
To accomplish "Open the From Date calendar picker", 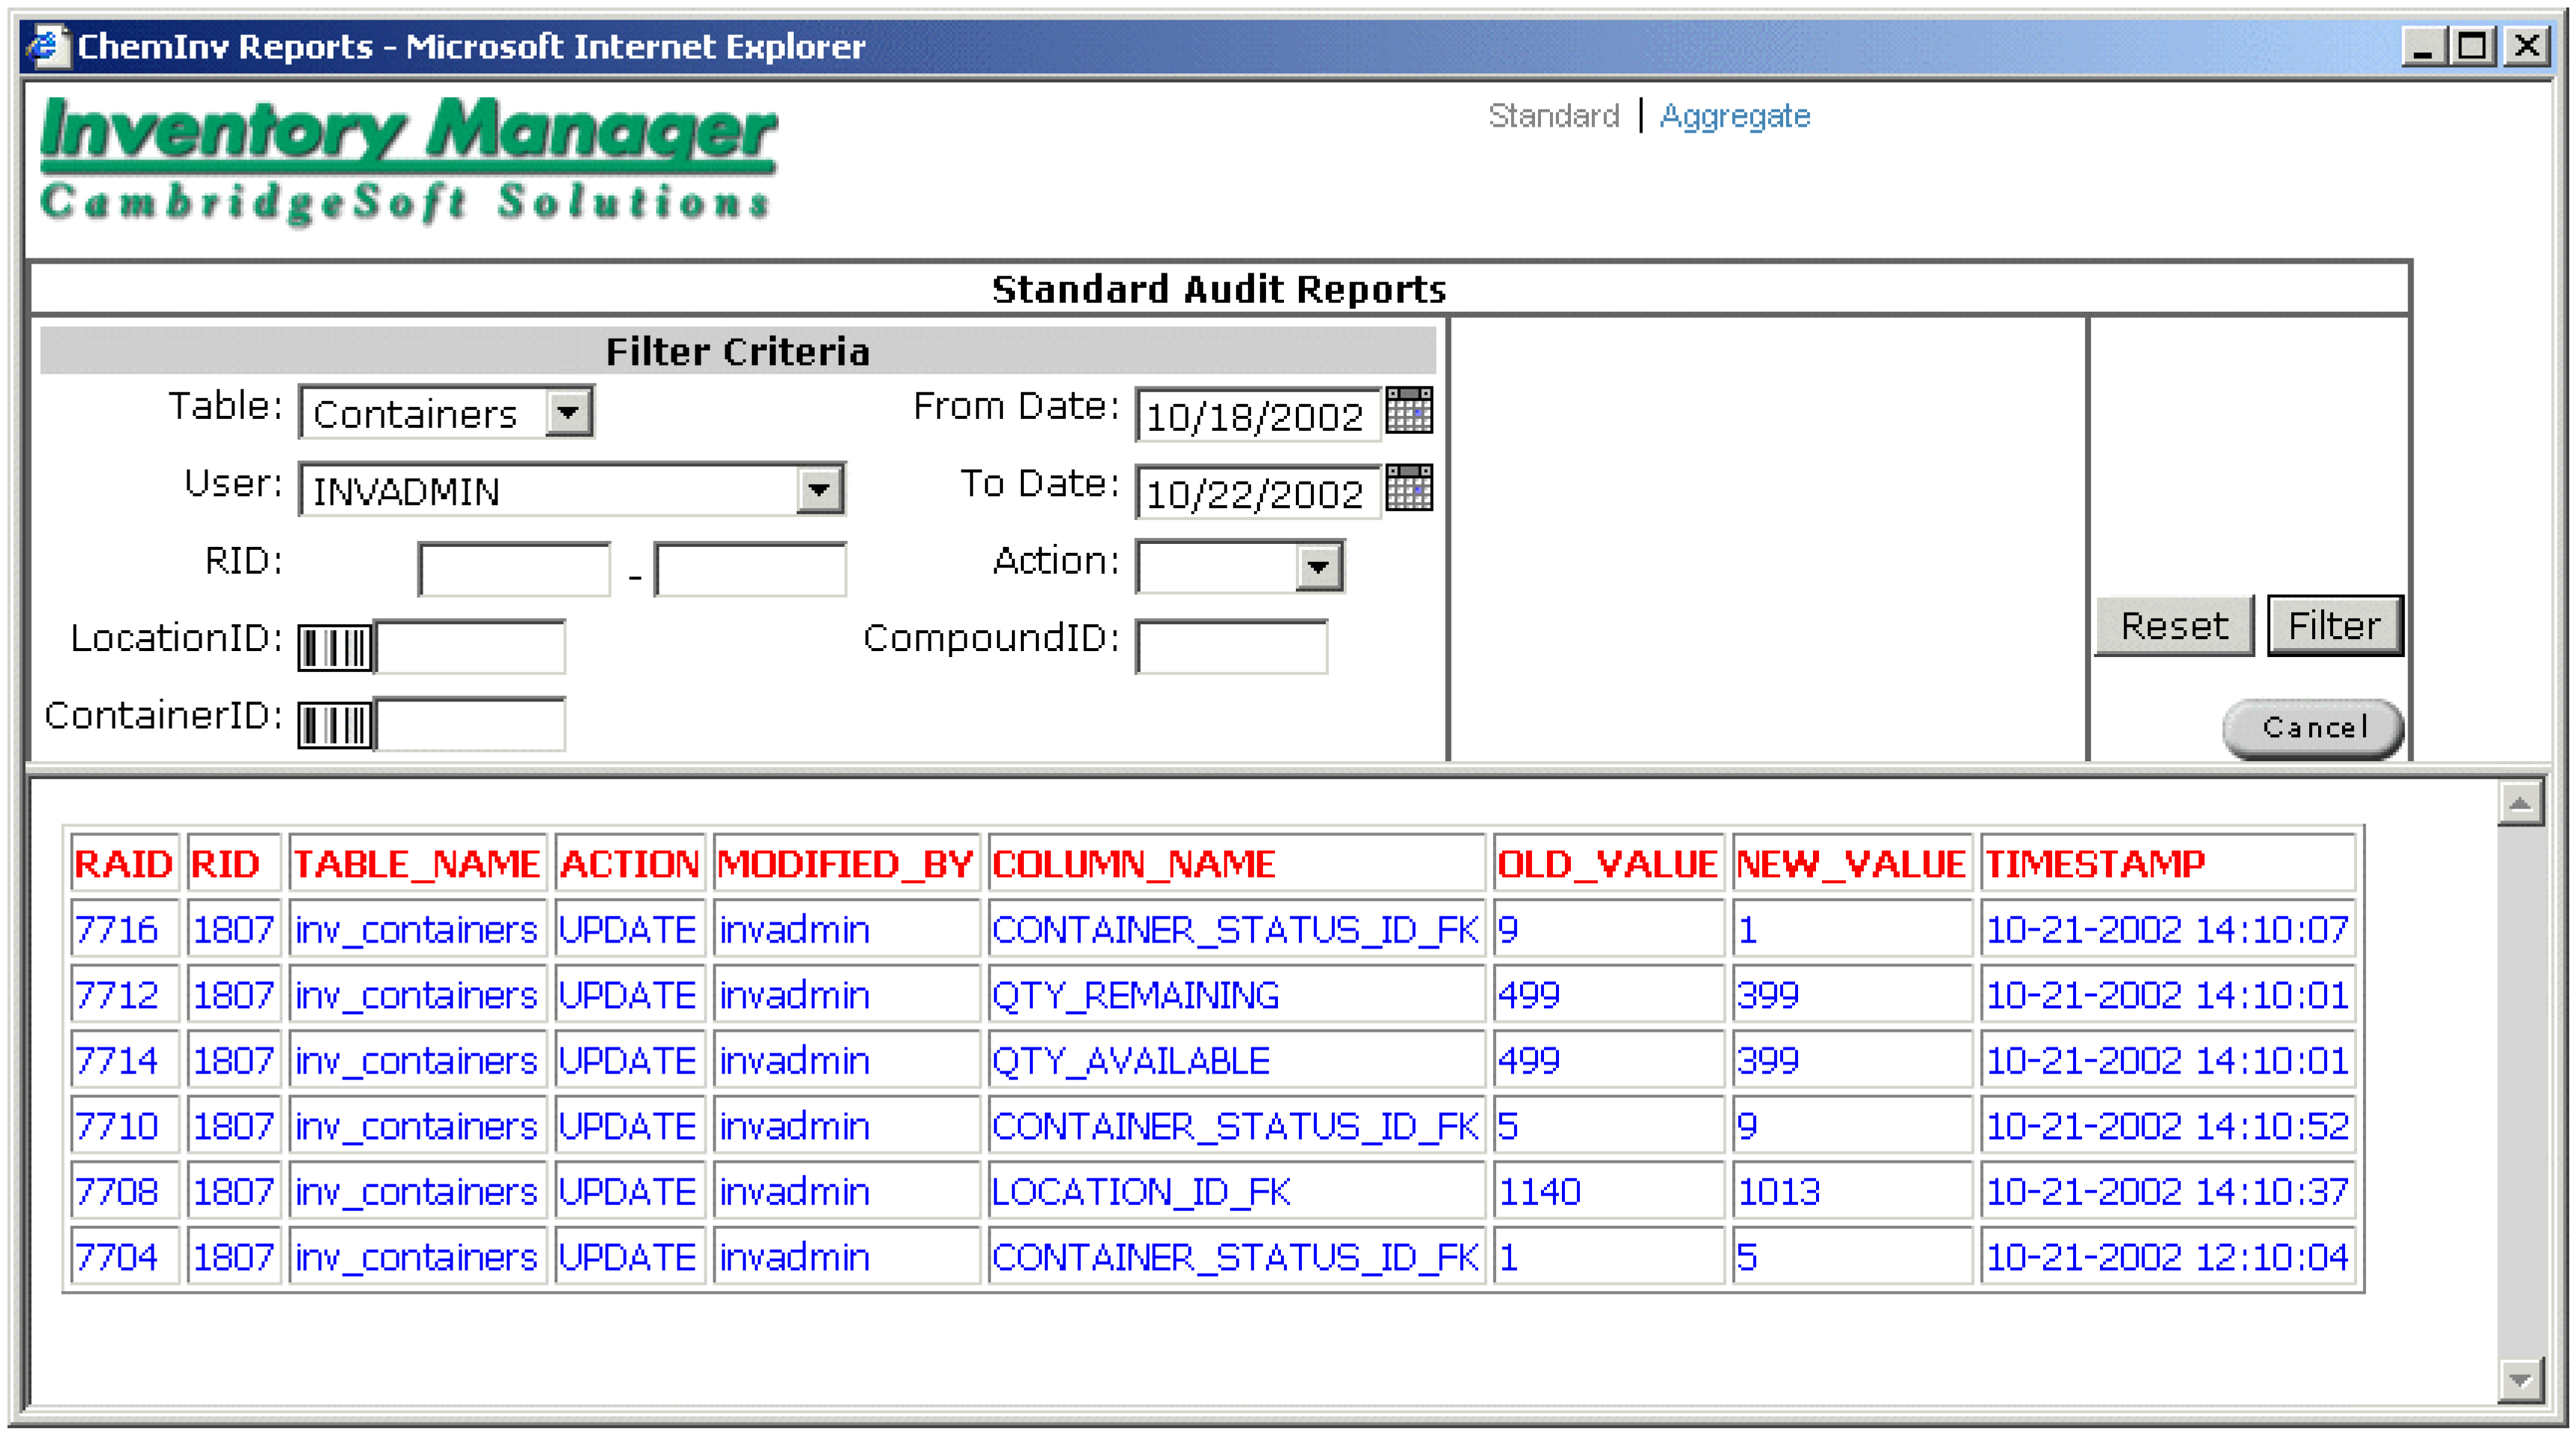I will pos(1409,411).
